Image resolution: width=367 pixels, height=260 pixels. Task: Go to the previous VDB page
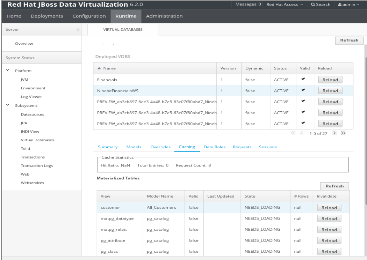pyautogui.click(x=301, y=133)
